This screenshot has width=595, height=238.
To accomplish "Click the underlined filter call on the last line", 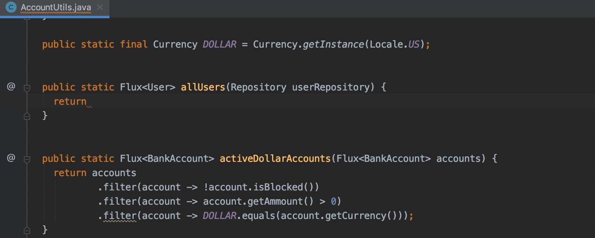I will tap(120, 216).
